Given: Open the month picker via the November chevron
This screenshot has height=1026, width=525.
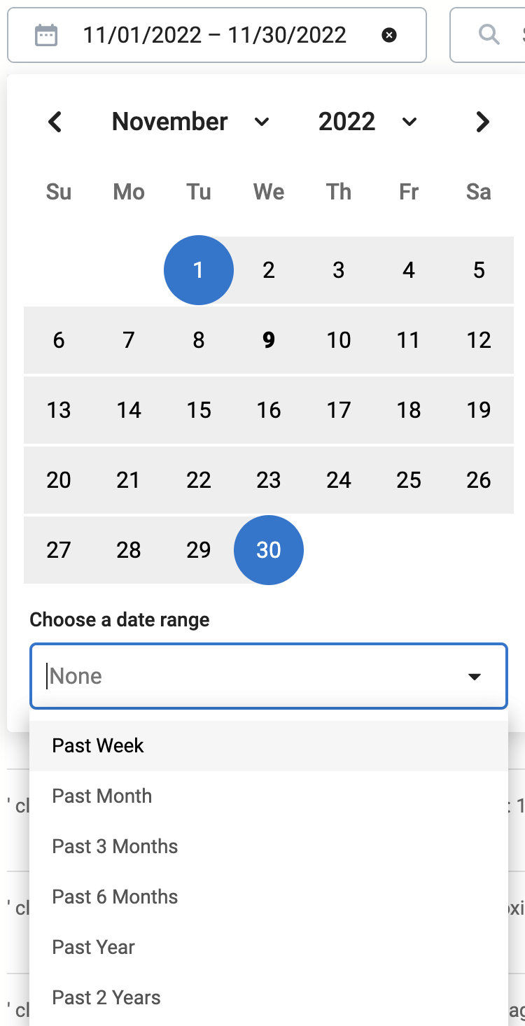Looking at the screenshot, I should click(262, 122).
